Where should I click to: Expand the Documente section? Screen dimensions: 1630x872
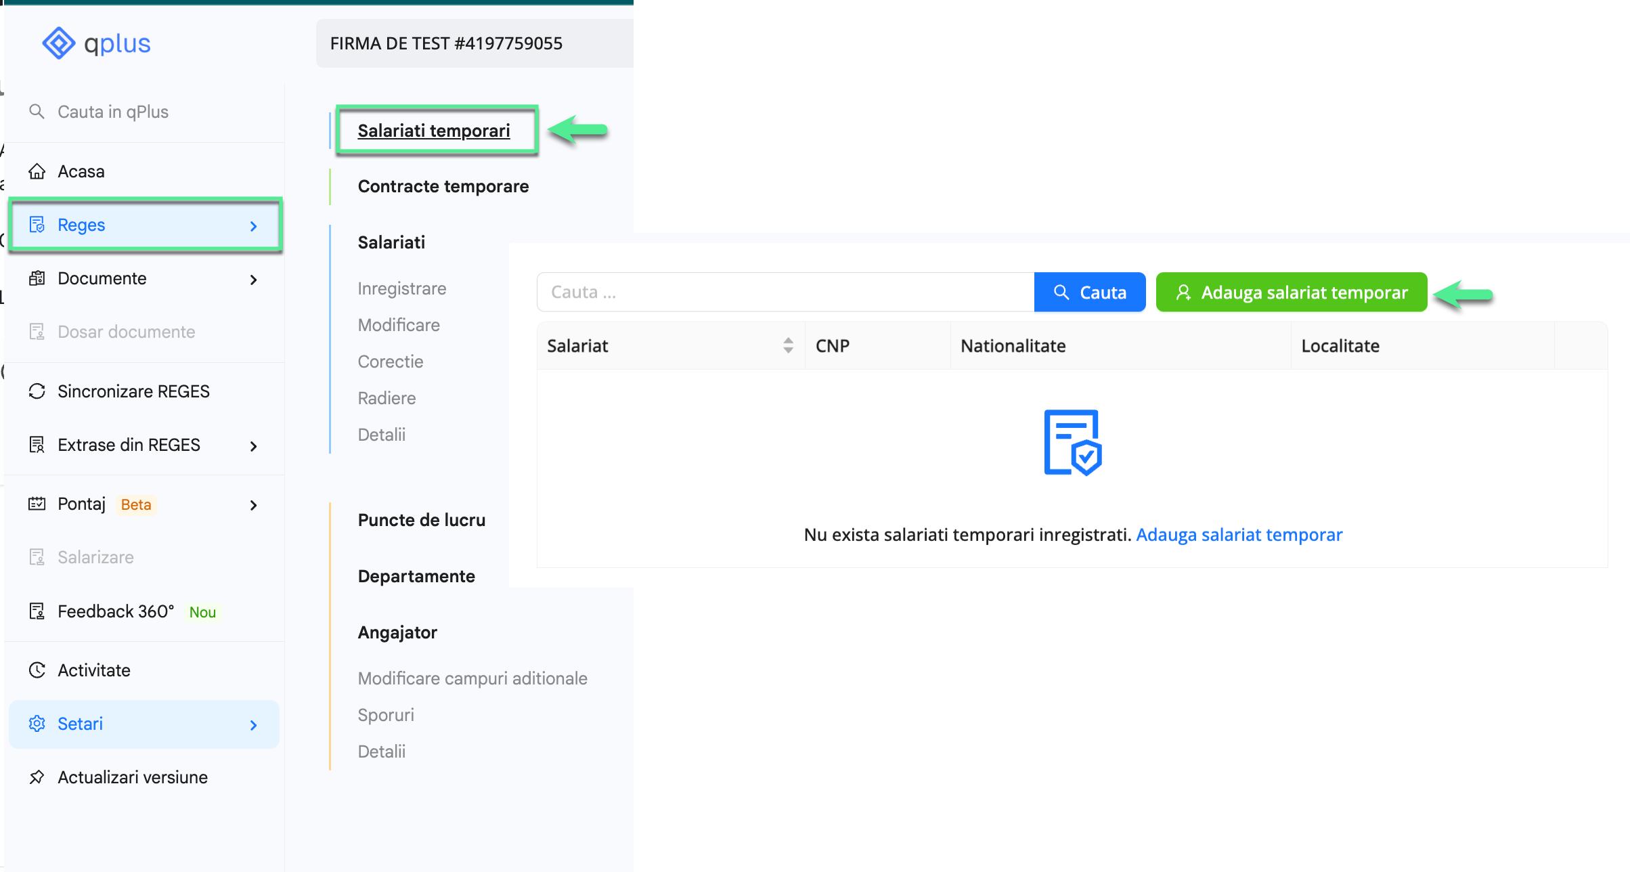254,278
